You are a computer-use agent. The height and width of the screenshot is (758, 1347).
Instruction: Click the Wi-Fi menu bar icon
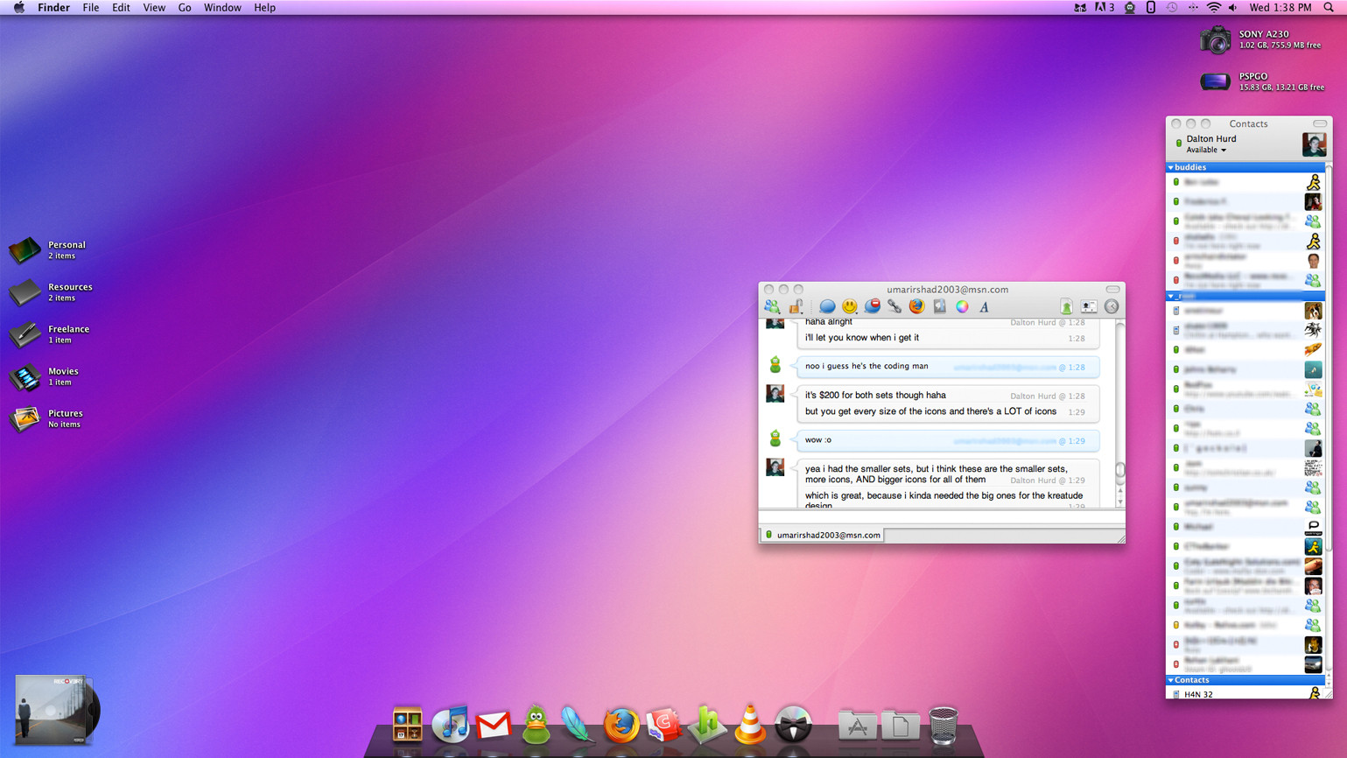point(1213,8)
